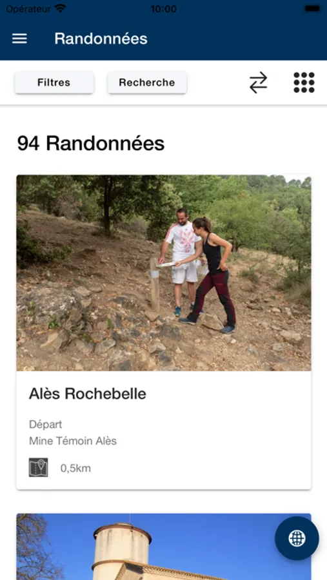Click the Filtres button
The height and width of the screenshot is (580, 327).
click(54, 82)
